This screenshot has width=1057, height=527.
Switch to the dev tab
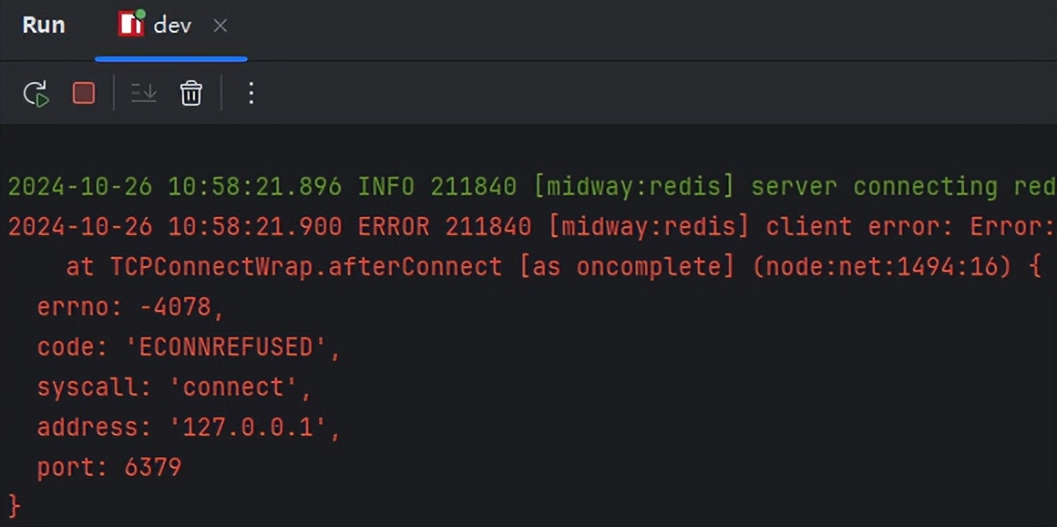click(x=171, y=25)
